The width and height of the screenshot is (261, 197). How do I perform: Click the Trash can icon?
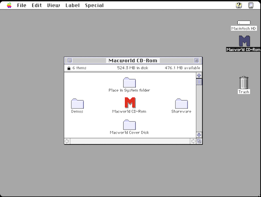(243, 82)
